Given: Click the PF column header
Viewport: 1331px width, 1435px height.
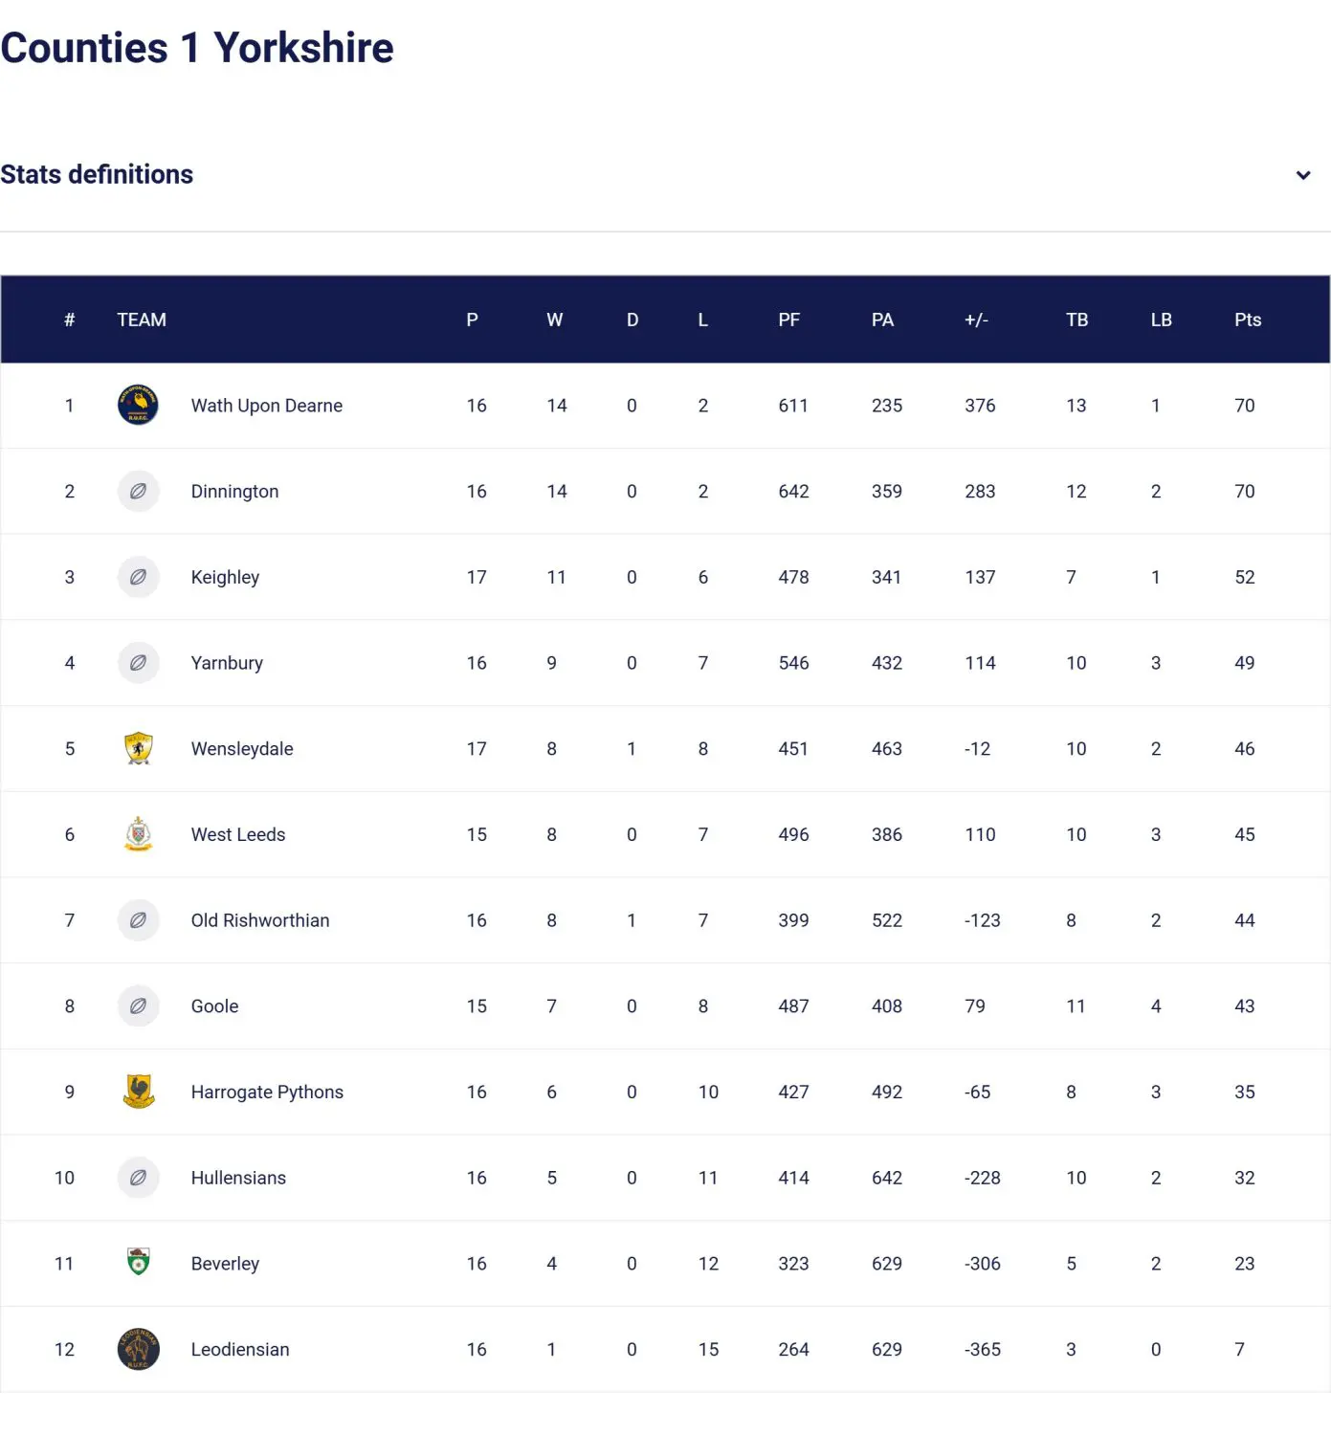Looking at the screenshot, I should tap(788, 320).
